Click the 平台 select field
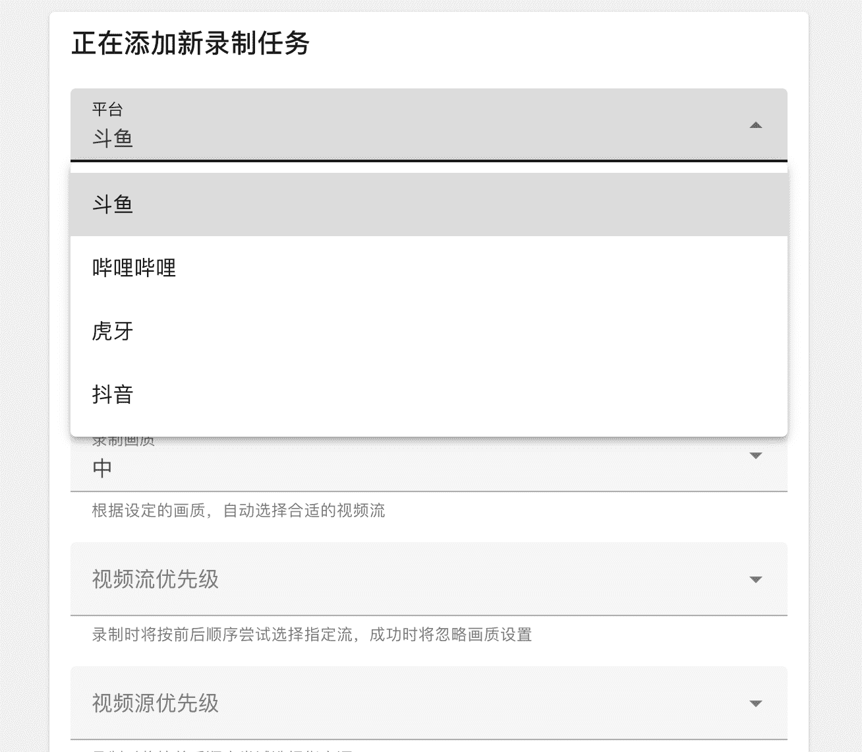Viewport: 862px width, 752px height. coord(428,125)
